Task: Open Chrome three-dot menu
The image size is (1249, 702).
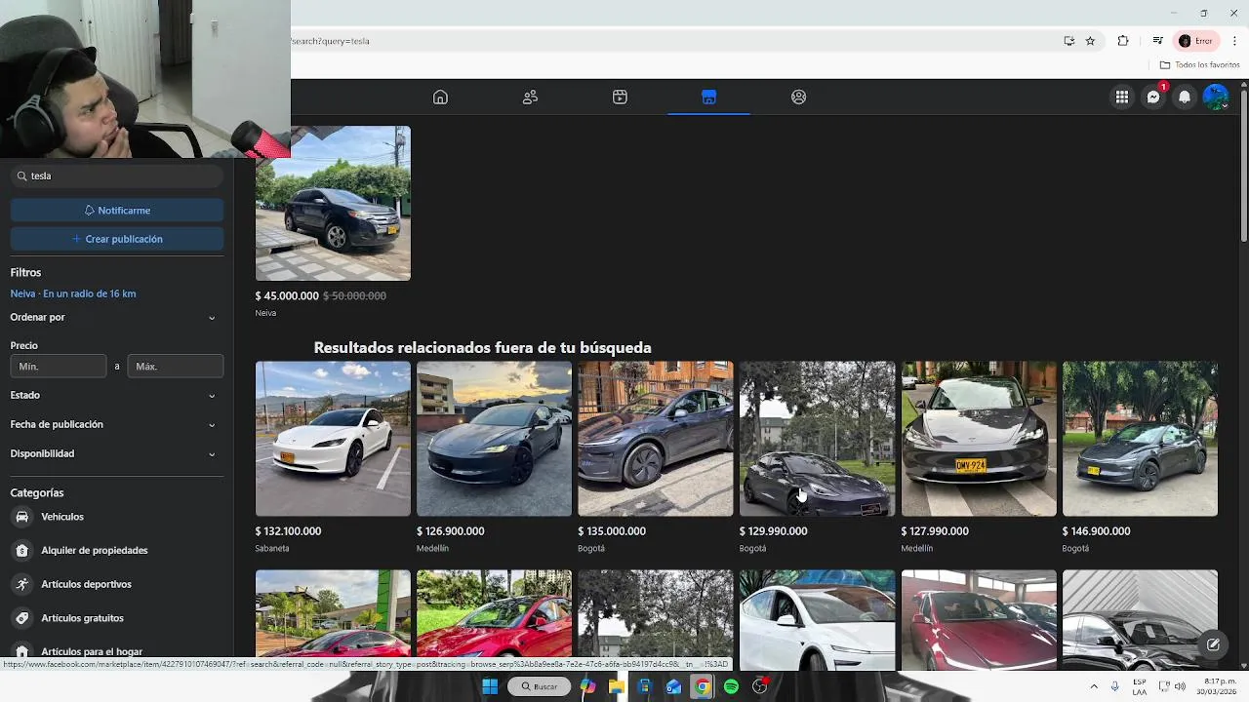Action: [x=1234, y=41]
